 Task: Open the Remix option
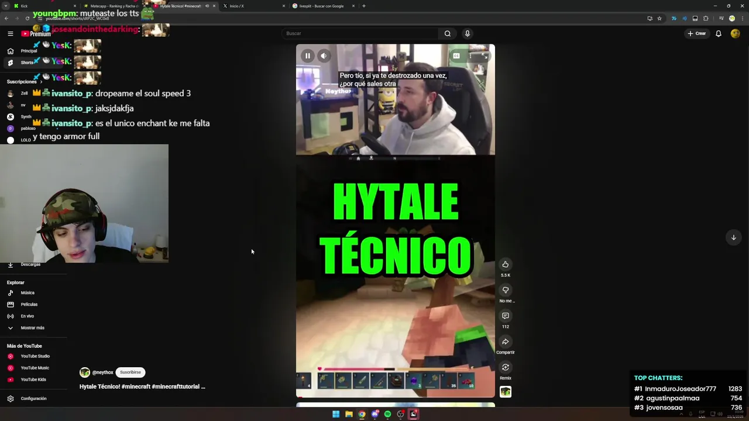[x=506, y=367]
